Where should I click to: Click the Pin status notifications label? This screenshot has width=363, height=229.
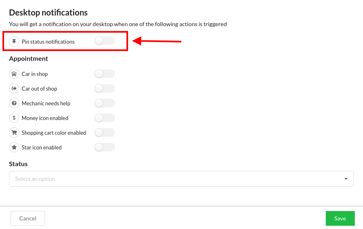tap(48, 42)
